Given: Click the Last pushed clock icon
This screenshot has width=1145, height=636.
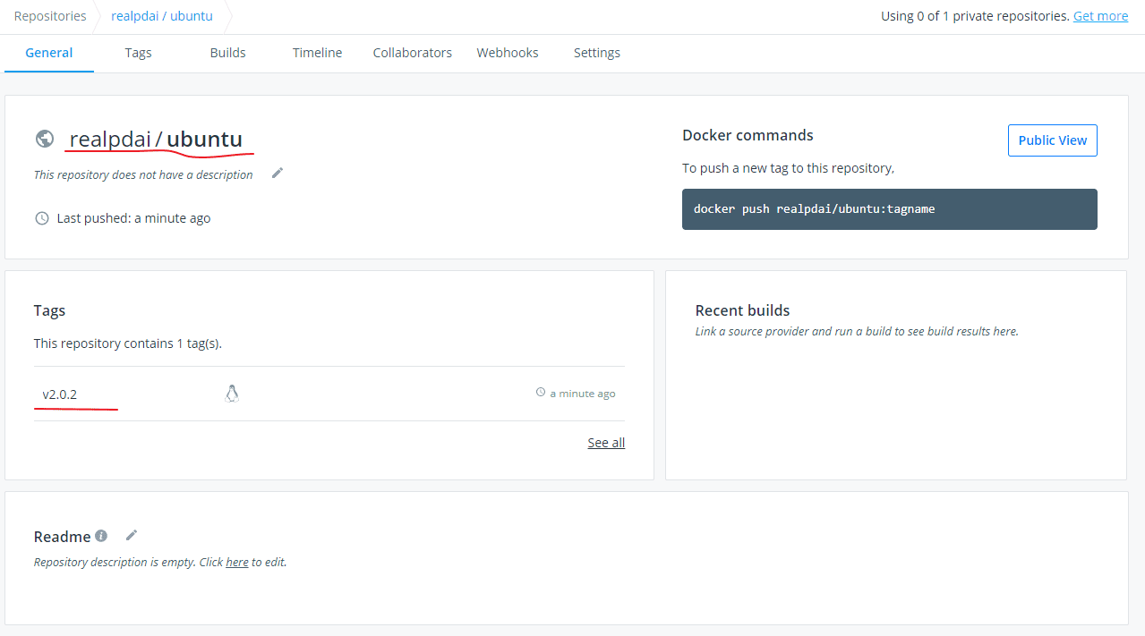Looking at the screenshot, I should (x=42, y=218).
